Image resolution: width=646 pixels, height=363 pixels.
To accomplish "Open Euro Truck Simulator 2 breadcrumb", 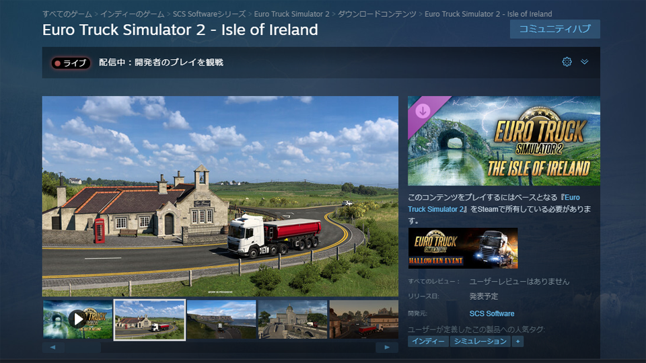I will pyautogui.click(x=291, y=14).
